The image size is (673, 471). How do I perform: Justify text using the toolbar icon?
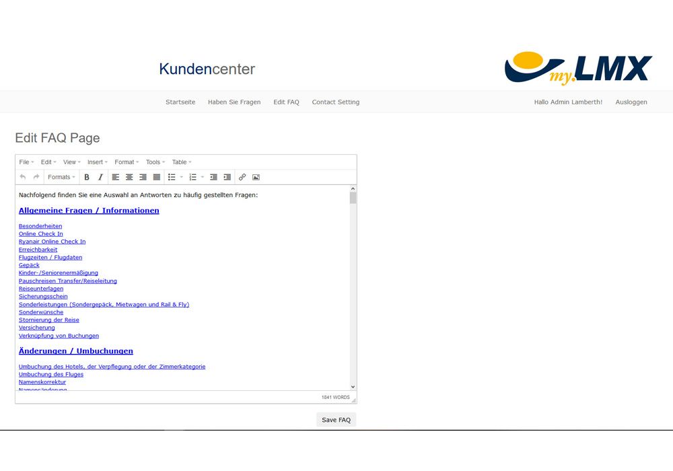[x=157, y=177]
